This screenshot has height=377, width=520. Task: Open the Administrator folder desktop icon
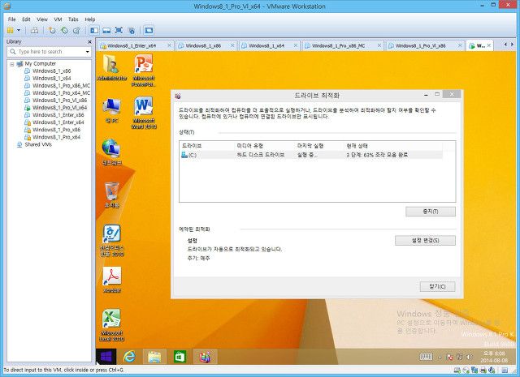(112, 67)
